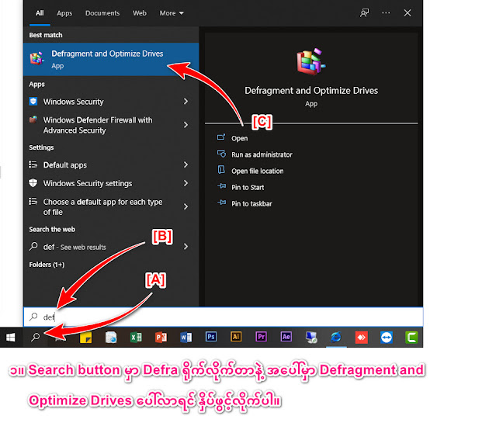Screen dimensions: 496x433
Task: Open Windows Defender Firewall with Advanced Security
Action: pyautogui.click(x=111, y=125)
